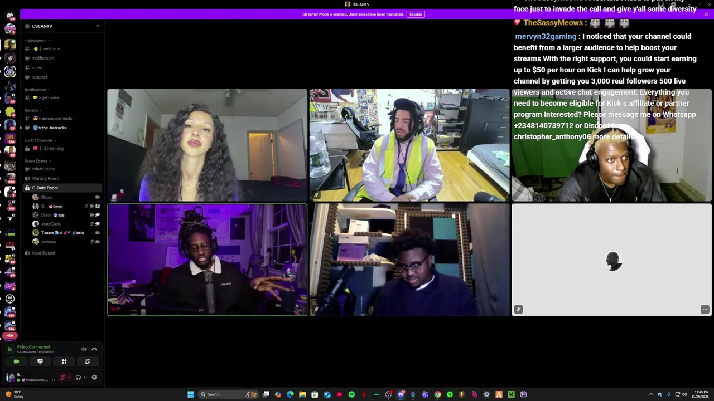Click the Share Your Screen icon
Image resolution: width=714 pixels, height=401 pixels.
click(x=40, y=361)
